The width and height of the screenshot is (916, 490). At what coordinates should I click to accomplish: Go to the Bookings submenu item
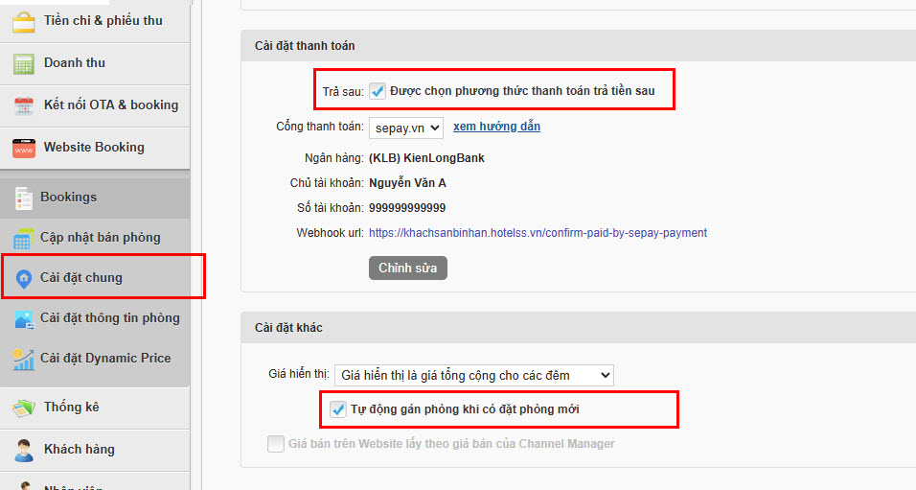pos(95,198)
